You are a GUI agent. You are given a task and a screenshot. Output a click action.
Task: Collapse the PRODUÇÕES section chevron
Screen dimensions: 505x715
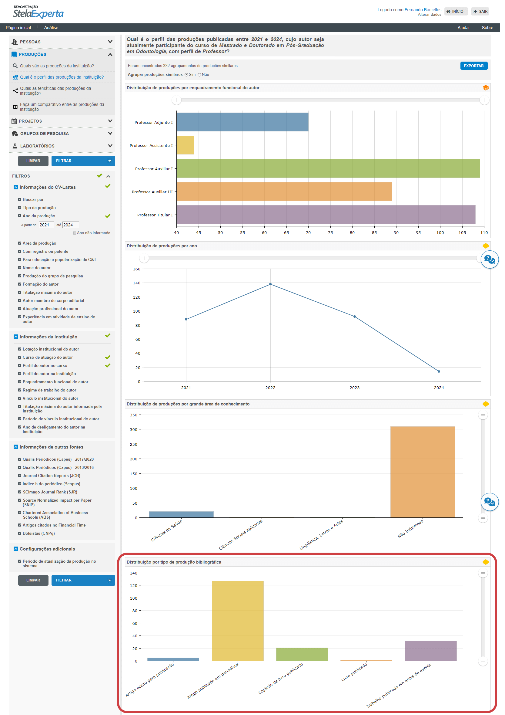pos(110,55)
